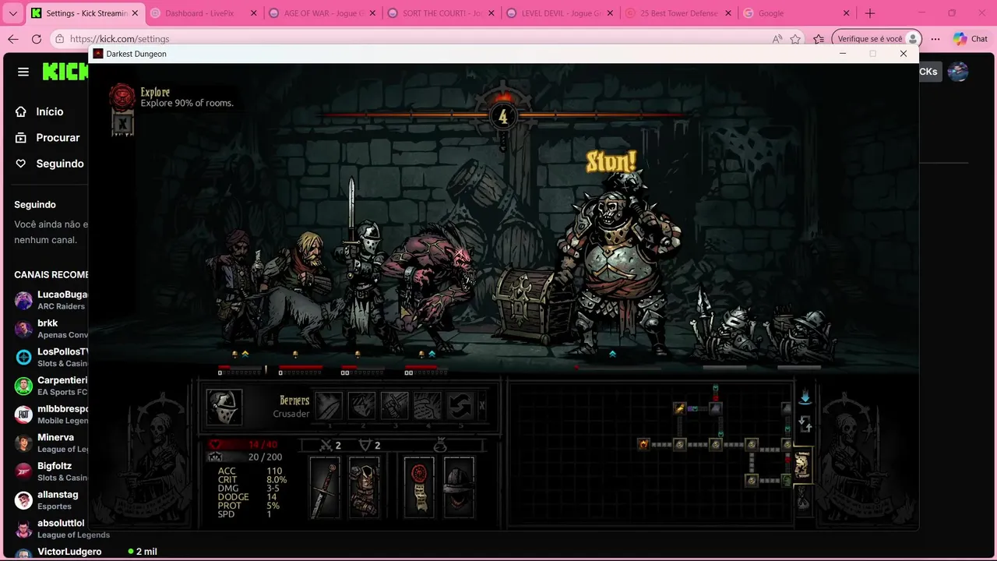997x561 pixels.
Task: Click the campfire room on the map
Action: tap(643, 444)
